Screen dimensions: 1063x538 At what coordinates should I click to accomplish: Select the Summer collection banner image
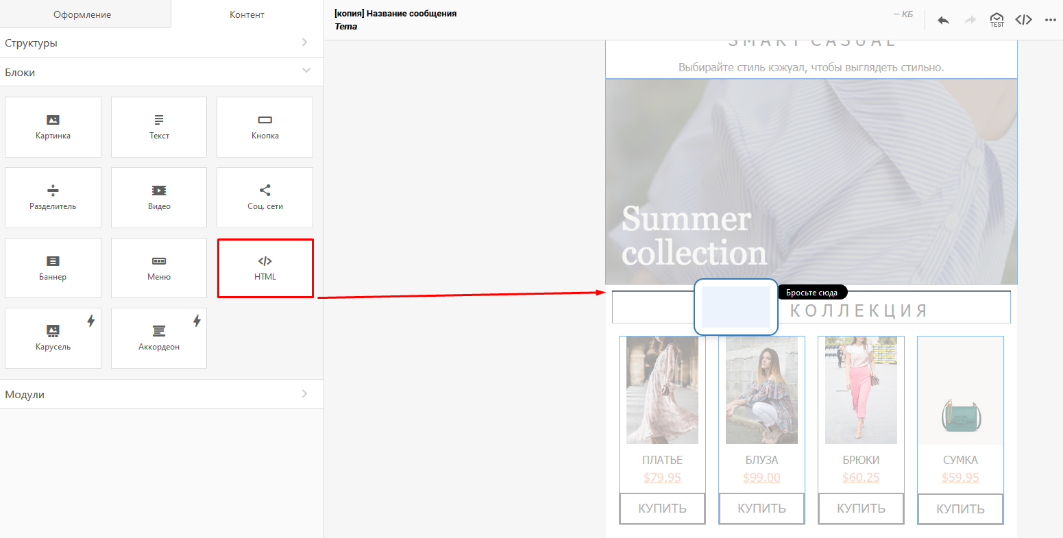click(811, 182)
